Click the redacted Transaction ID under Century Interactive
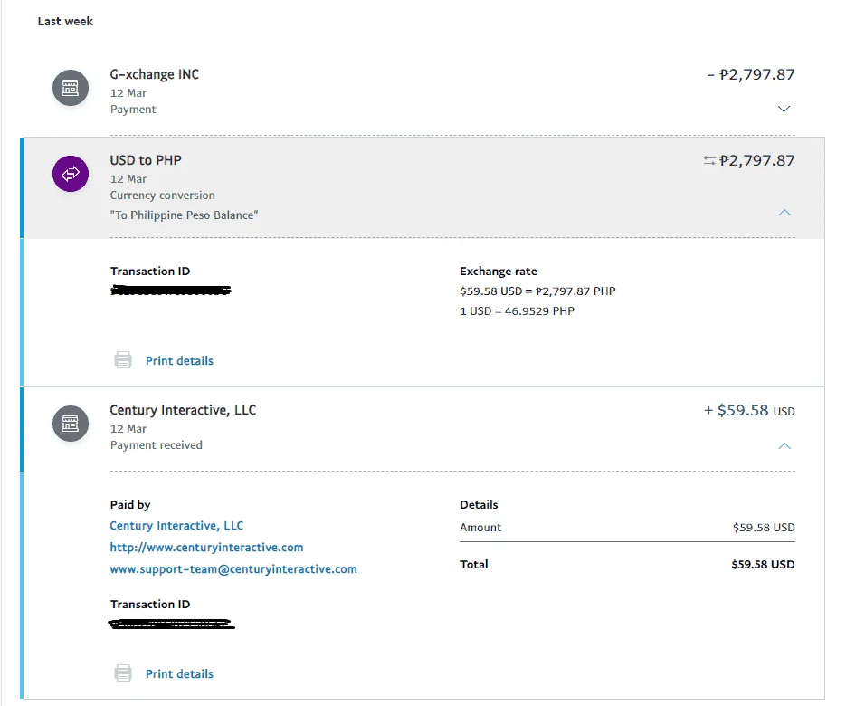846x706 pixels. coord(172,624)
